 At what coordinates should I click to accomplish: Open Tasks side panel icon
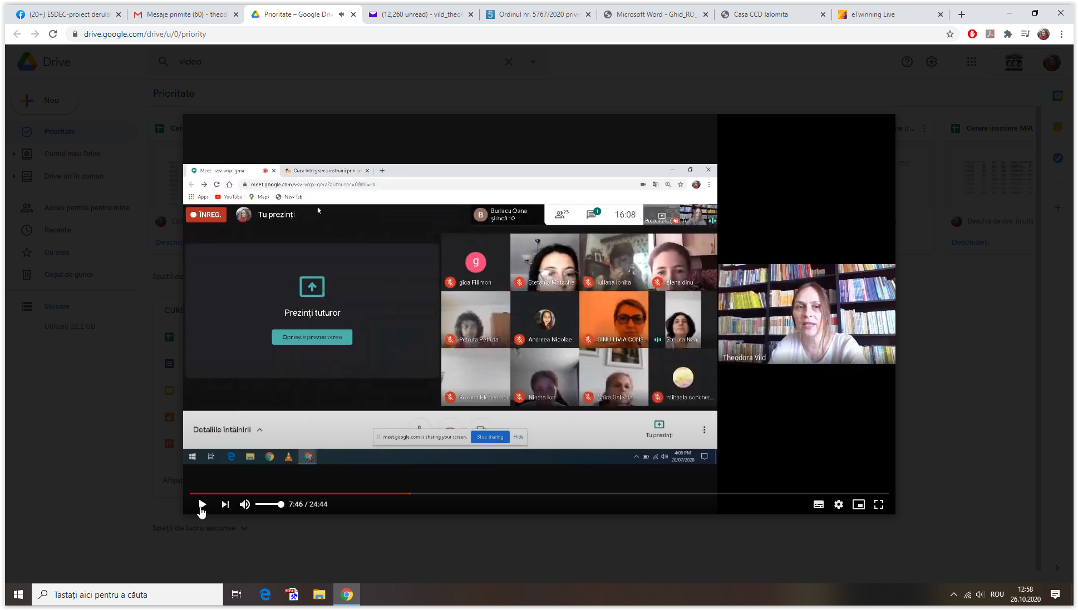pyautogui.click(x=1058, y=158)
